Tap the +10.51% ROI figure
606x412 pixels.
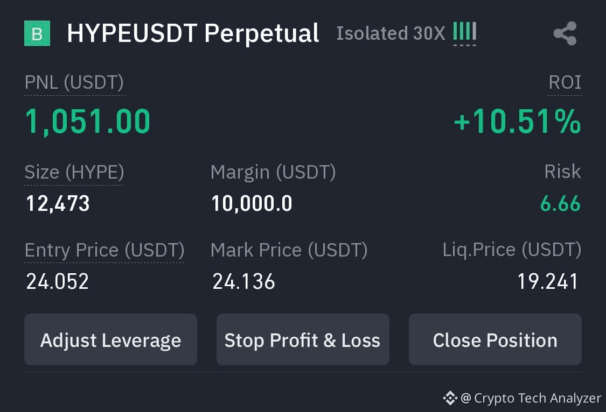[518, 122]
